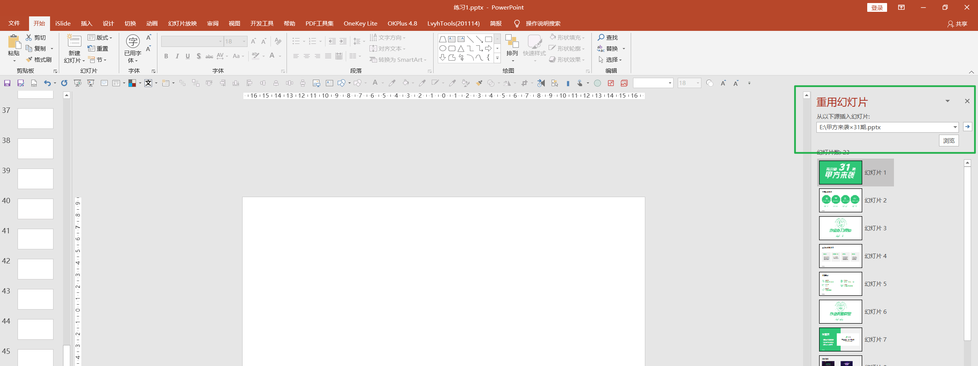Open the Layout (版式) dropdown
This screenshot has width=978, height=366.
click(100, 37)
